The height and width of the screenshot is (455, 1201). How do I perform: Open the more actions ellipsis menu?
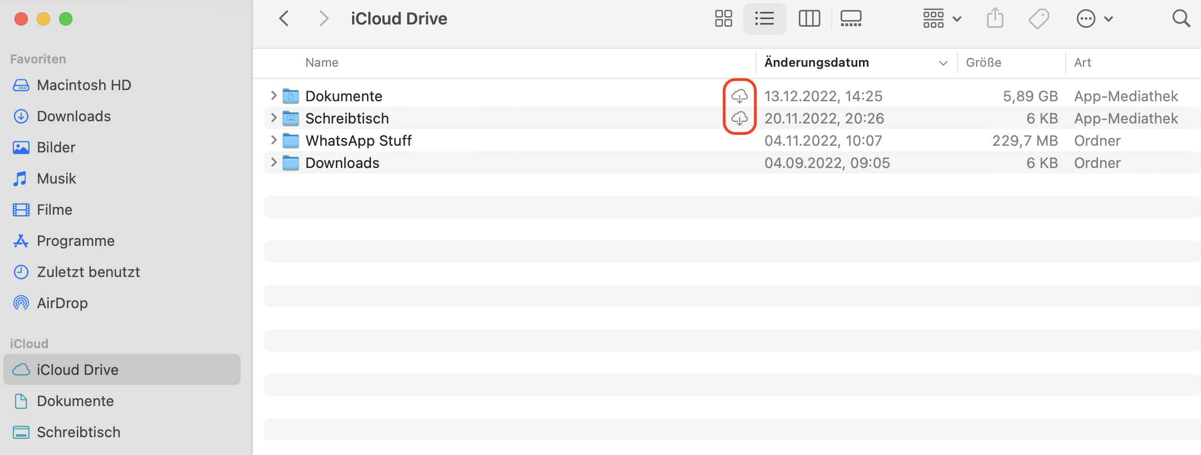click(1093, 19)
